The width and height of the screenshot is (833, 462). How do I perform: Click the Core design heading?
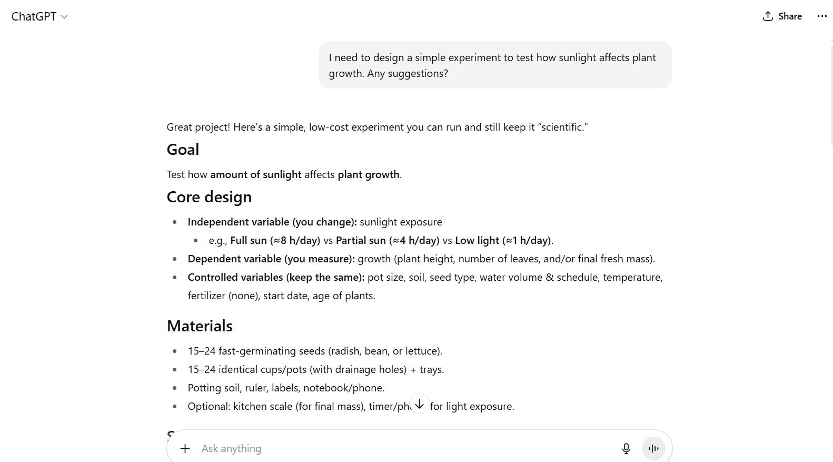(x=209, y=197)
